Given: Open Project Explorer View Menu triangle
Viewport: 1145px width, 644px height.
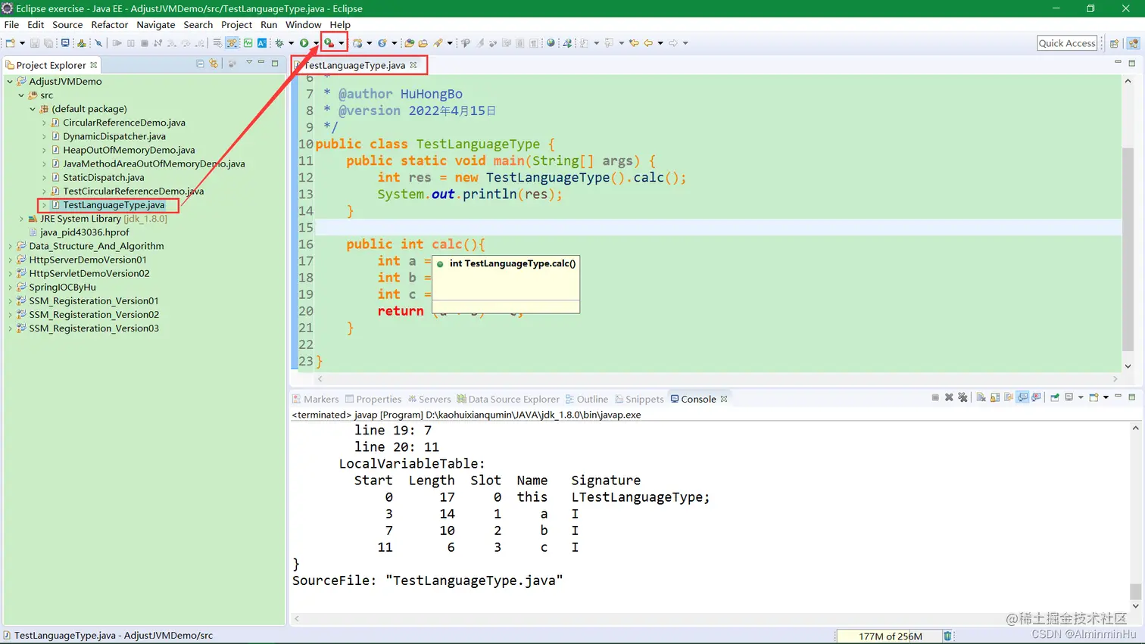Looking at the screenshot, I should 248,63.
